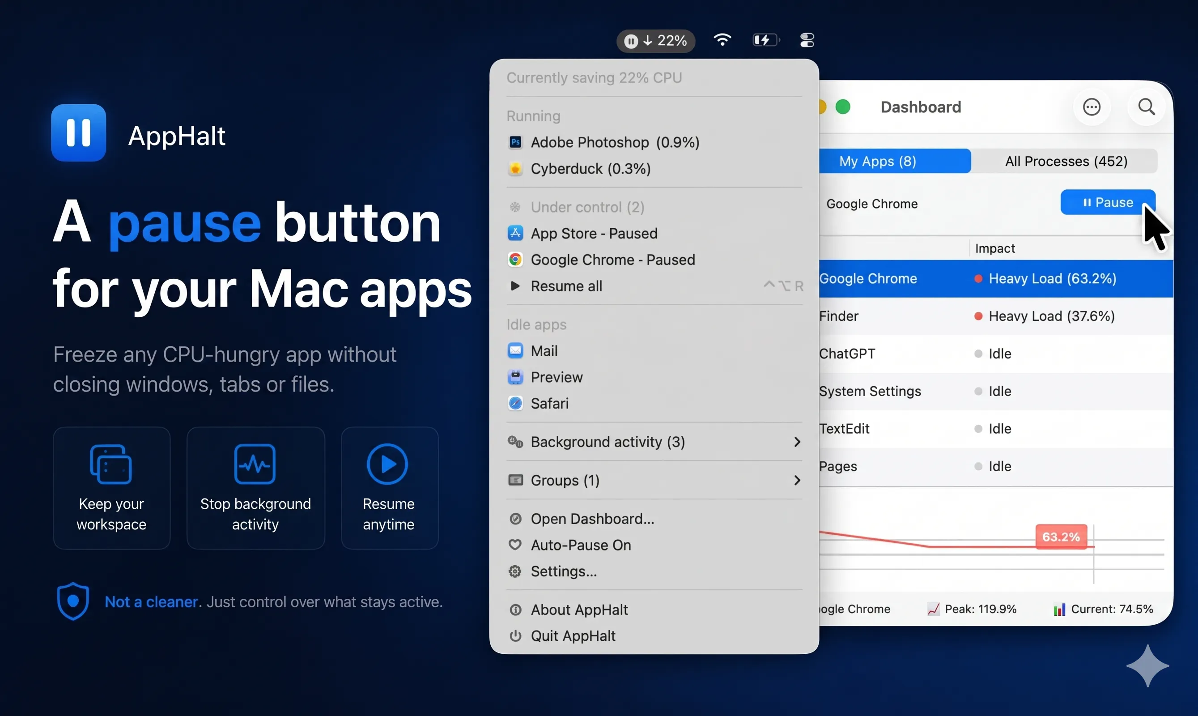
Task: Select Adobe Photoshop (0.9%) menu entry
Action: click(x=654, y=142)
